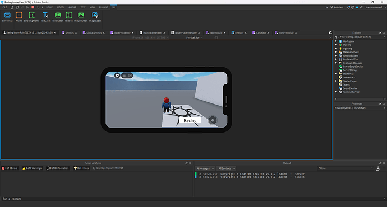The image size is (387, 207).
Task: Insert a TextBox element
Action: coord(69,17)
